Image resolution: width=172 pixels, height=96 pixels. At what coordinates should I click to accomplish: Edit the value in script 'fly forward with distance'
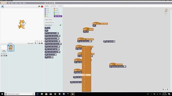tap(125, 66)
